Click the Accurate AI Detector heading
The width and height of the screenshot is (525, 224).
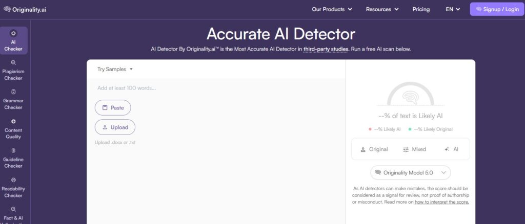click(280, 34)
